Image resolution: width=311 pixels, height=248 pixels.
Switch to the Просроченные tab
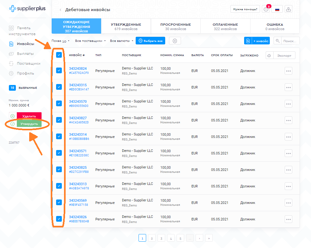coord(175,26)
